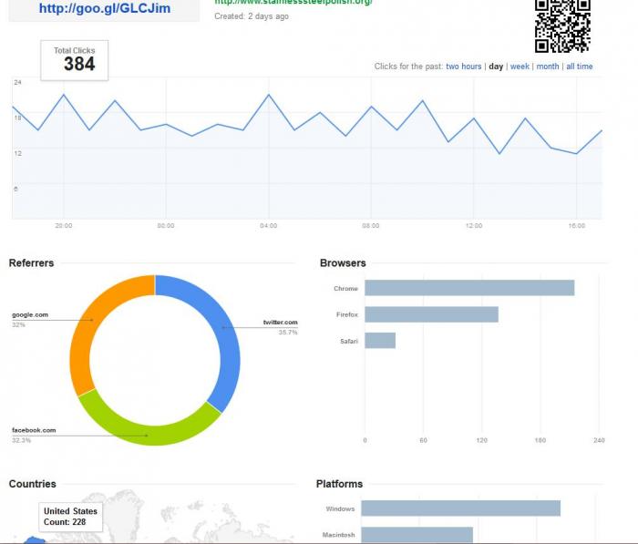Click the 32.3% facebook percentage

tap(21, 440)
